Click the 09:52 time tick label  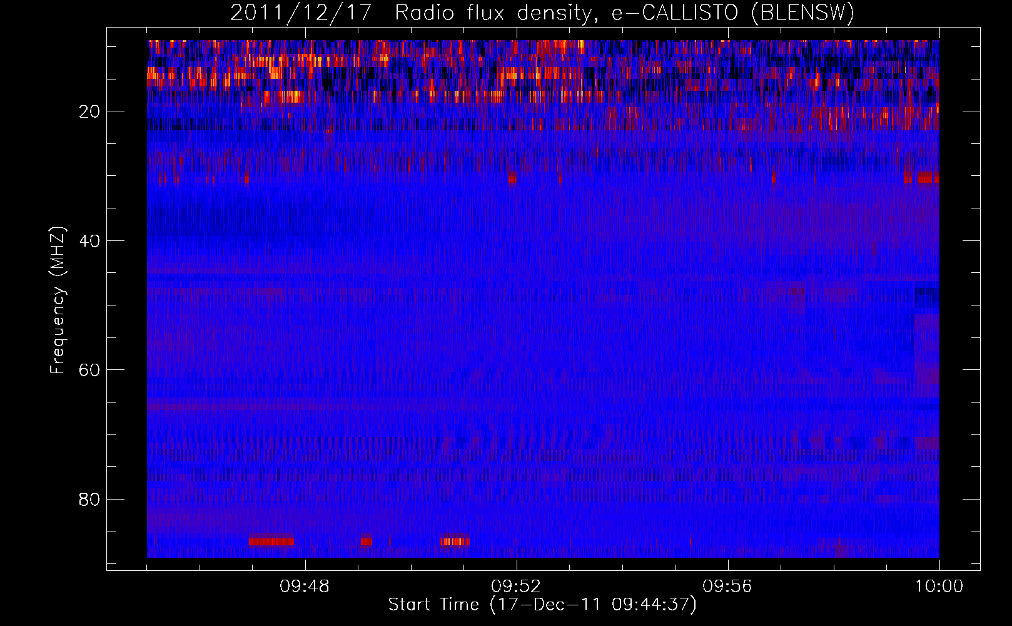point(516,587)
